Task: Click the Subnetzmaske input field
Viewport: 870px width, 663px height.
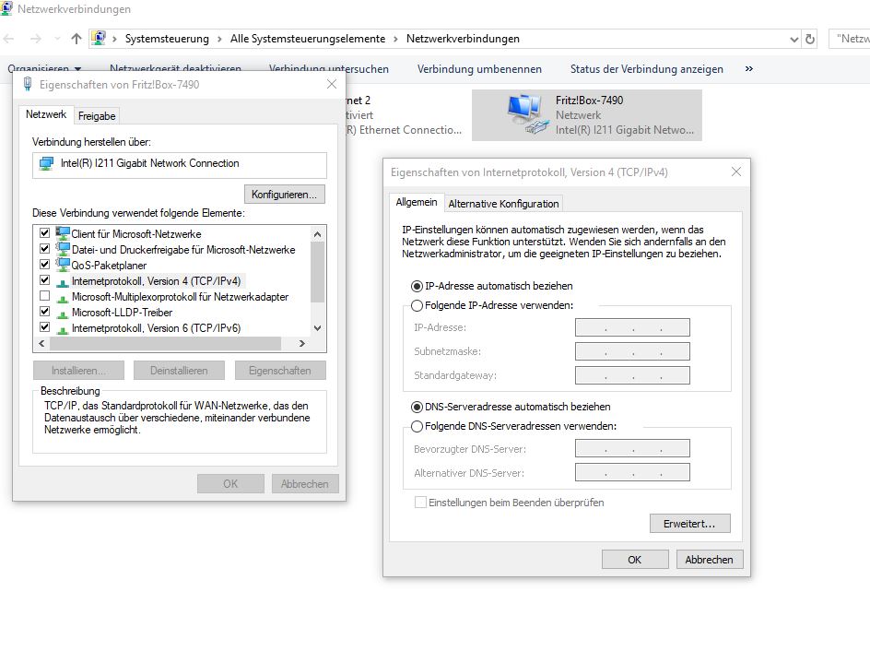Action: tap(632, 351)
